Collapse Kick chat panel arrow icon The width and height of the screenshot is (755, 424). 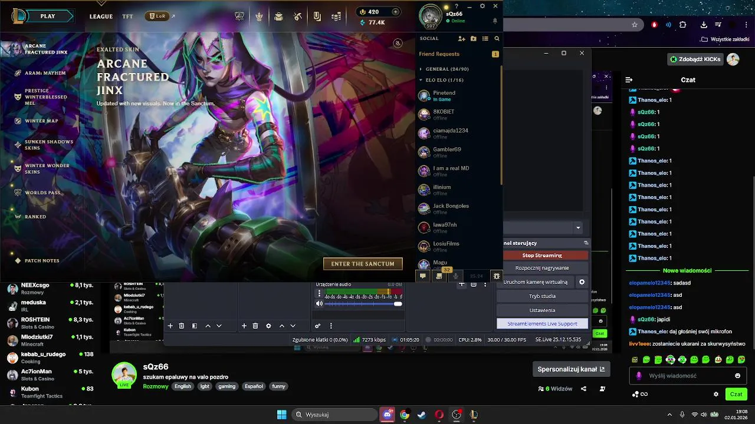click(x=629, y=79)
